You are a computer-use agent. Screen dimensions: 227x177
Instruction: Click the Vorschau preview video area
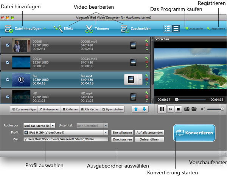pos(190,69)
